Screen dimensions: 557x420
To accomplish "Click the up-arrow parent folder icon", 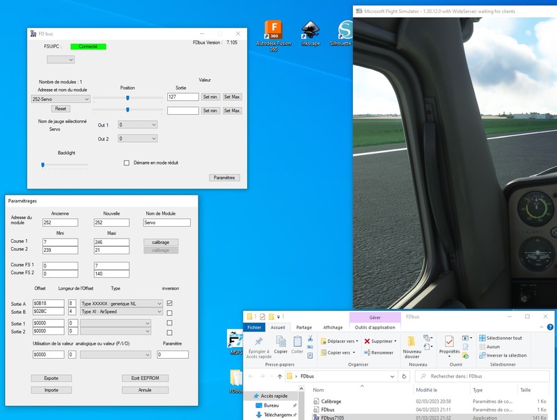I will click(280, 376).
